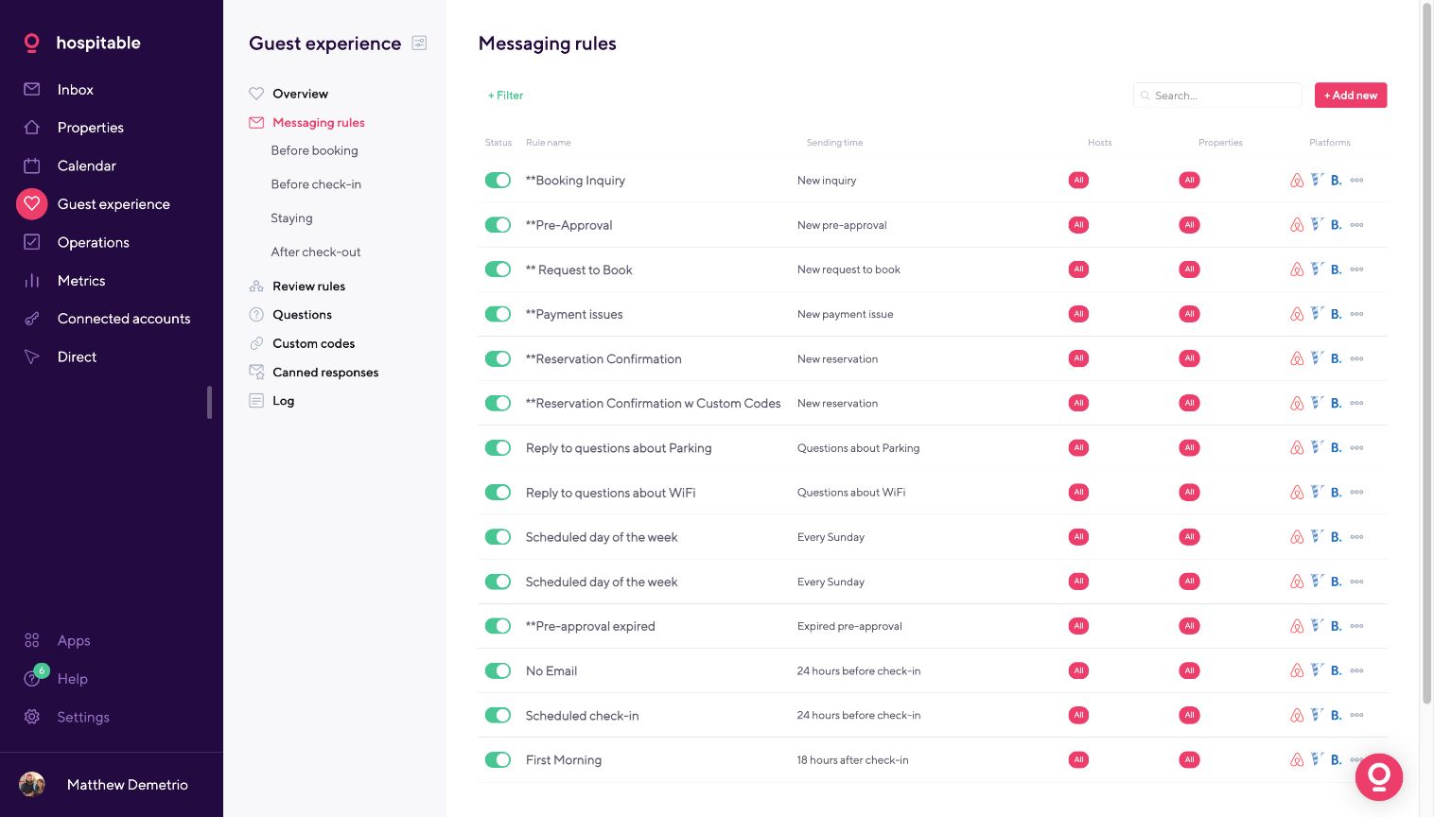Click the Airbnb icon for Booking Inquiry
The height and width of the screenshot is (817, 1434).
click(1297, 181)
